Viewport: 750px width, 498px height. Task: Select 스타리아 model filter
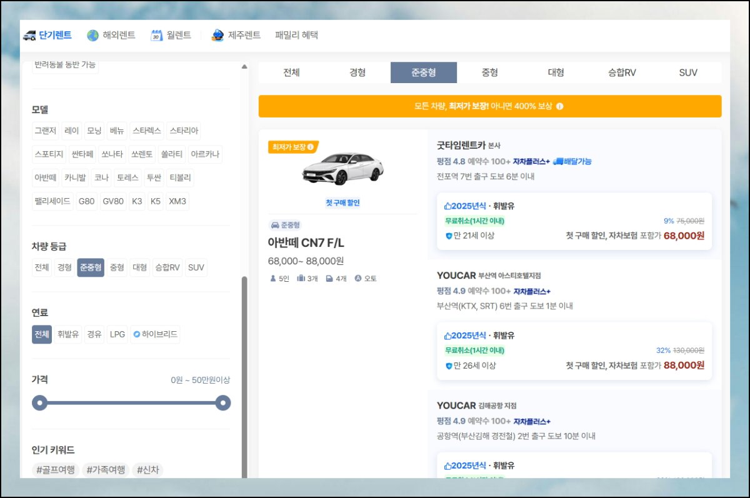[184, 131]
